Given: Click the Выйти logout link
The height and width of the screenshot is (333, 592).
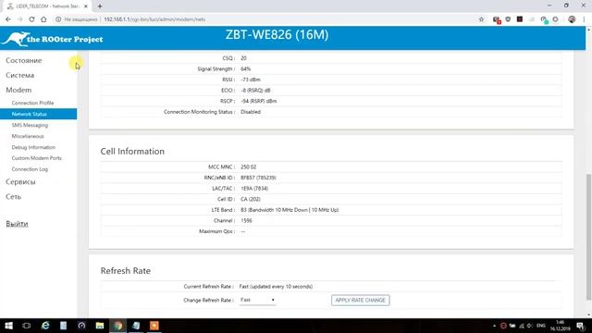Looking at the screenshot, I should 17,224.
